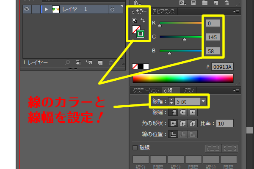The image size is (254, 169).
Task: Enable the 破線 dashed line checkbox
Action: click(x=135, y=148)
